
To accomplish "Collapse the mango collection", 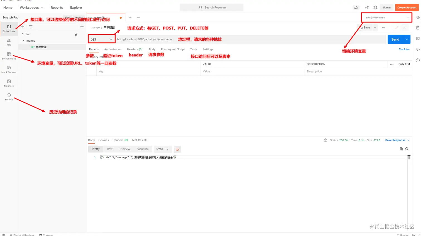I will 23,41.
